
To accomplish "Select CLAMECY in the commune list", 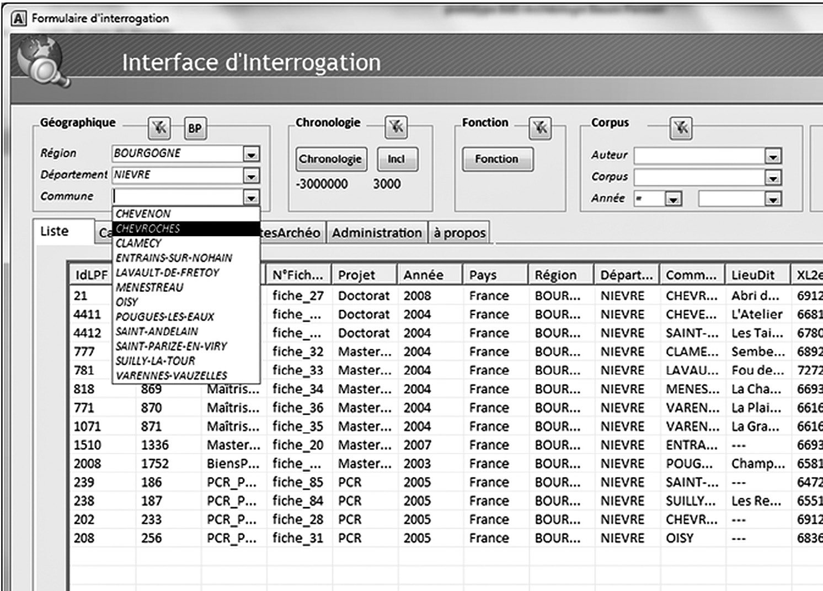I will tap(186, 243).
